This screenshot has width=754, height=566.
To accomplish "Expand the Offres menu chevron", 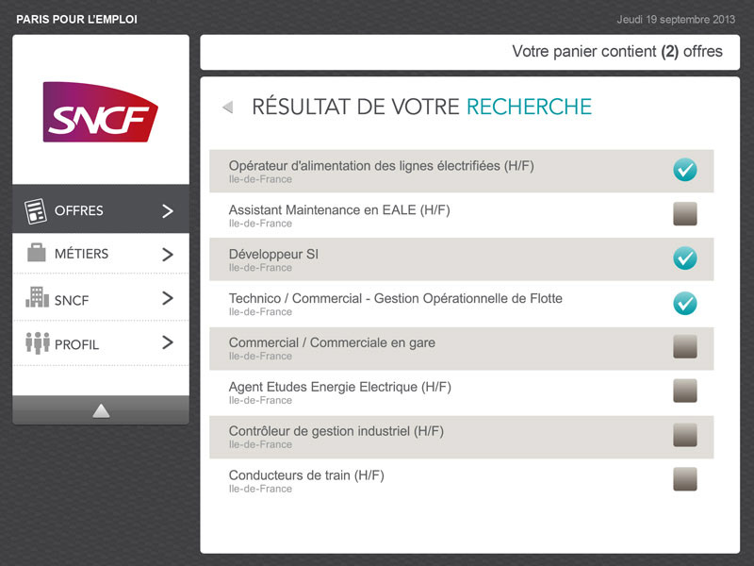I will point(168,211).
